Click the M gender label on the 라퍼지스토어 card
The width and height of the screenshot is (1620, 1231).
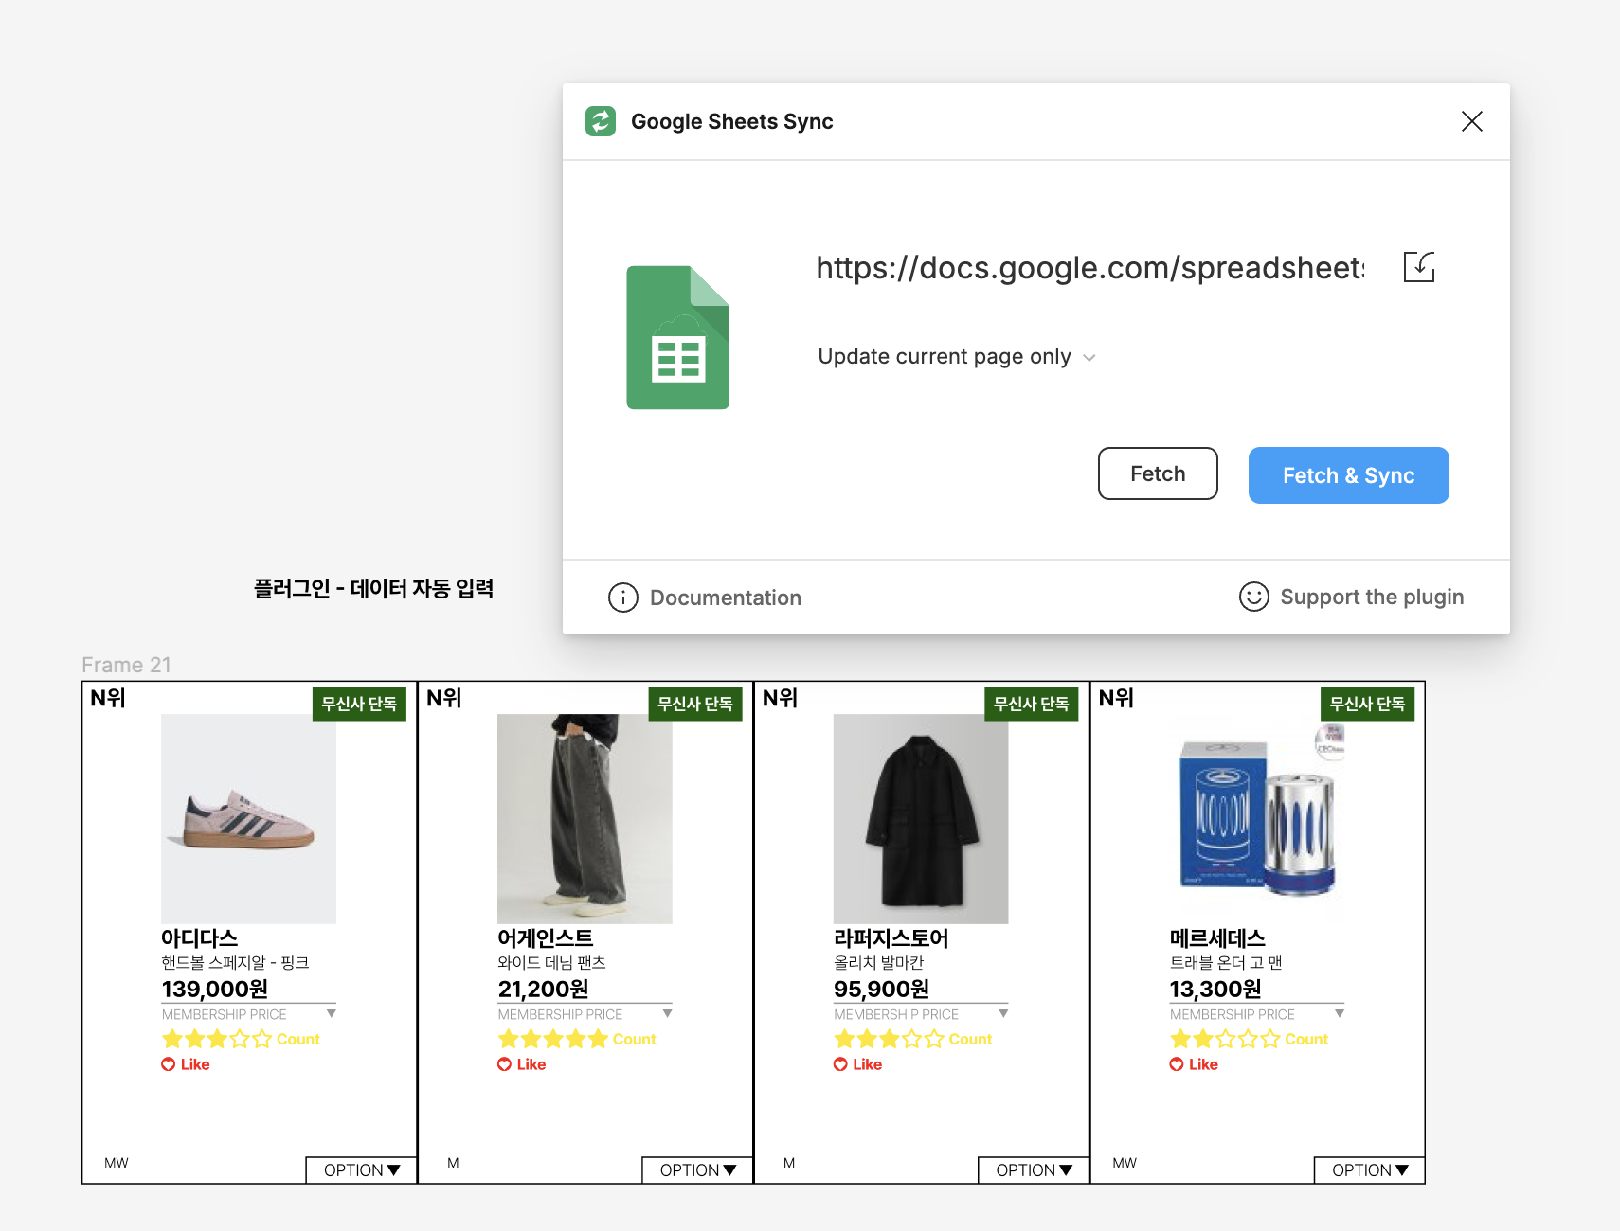click(789, 1163)
